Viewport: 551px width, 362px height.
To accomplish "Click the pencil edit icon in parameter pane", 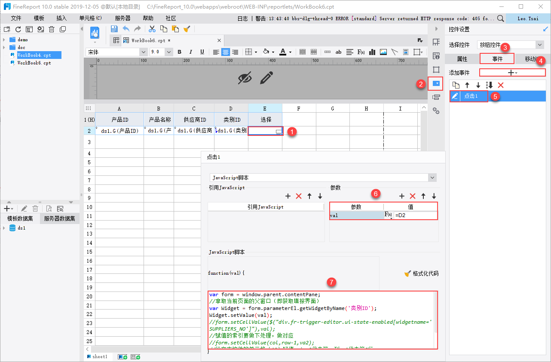I will tap(266, 78).
